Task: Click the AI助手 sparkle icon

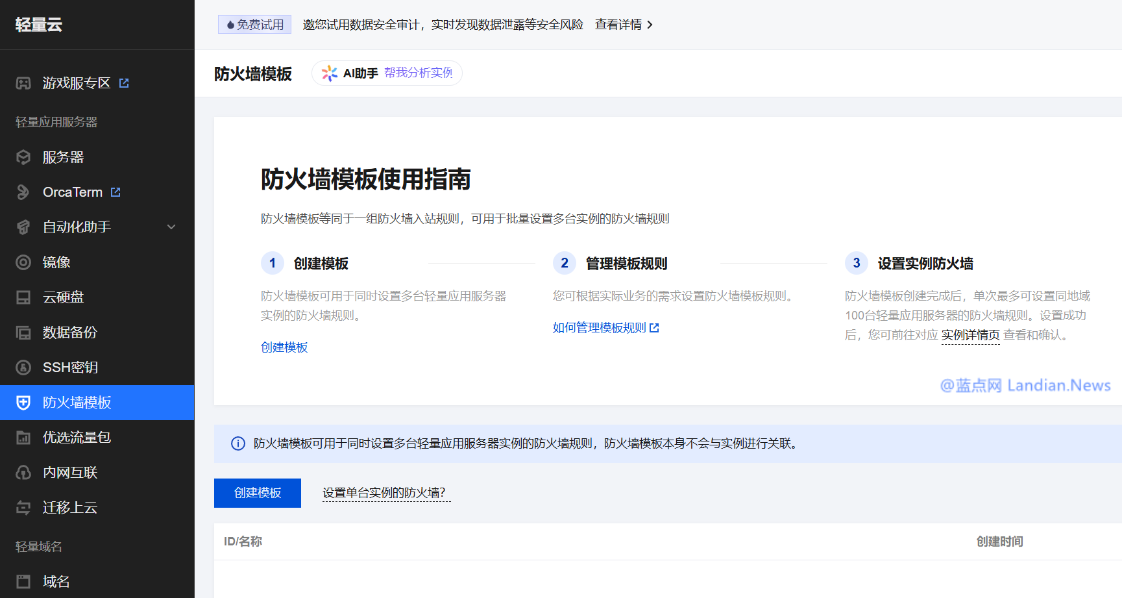Action: [x=330, y=73]
